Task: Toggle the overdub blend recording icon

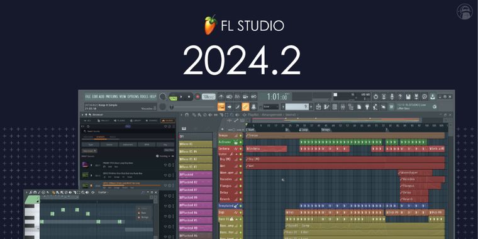Action: [x=245, y=97]
